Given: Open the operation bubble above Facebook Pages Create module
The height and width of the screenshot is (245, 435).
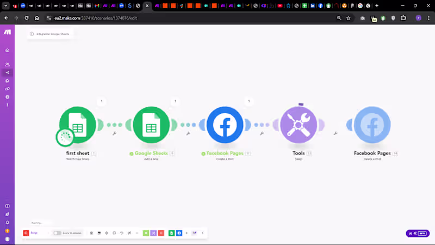Looking at the screenshot, I should (x=249, y=101).
